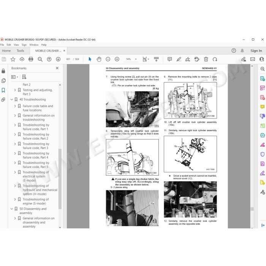Click the cloud upload icon
Viewport: 266px width, 266px height.
pos(22,59)
